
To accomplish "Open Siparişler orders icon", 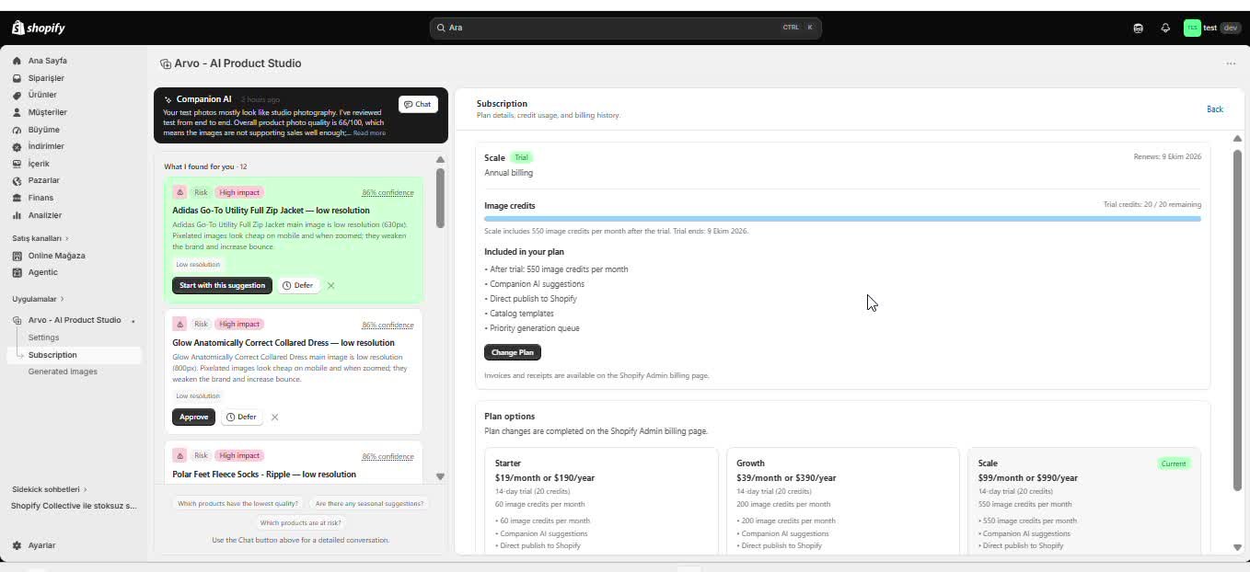I will (x=17, y=78).
